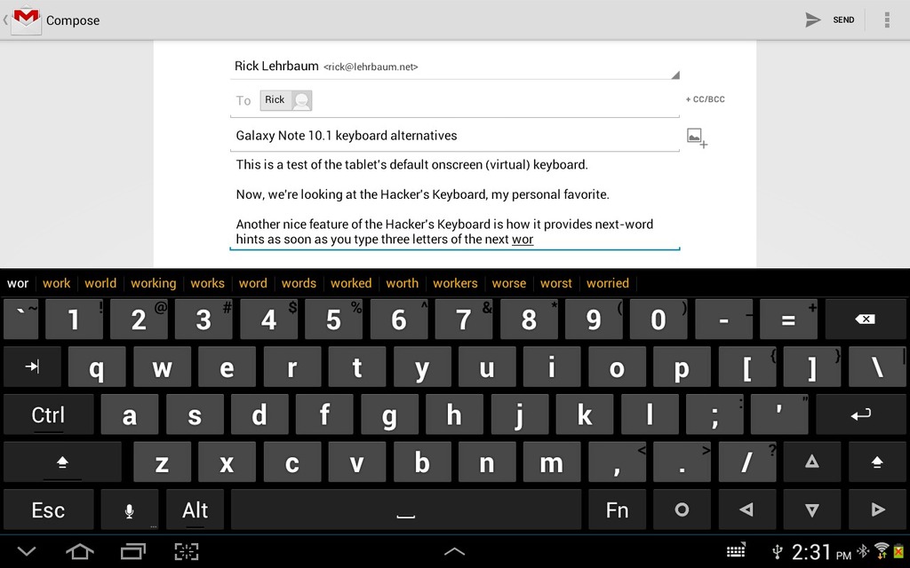Check the Wi-Fi signal icon

[x=881, y=550]
